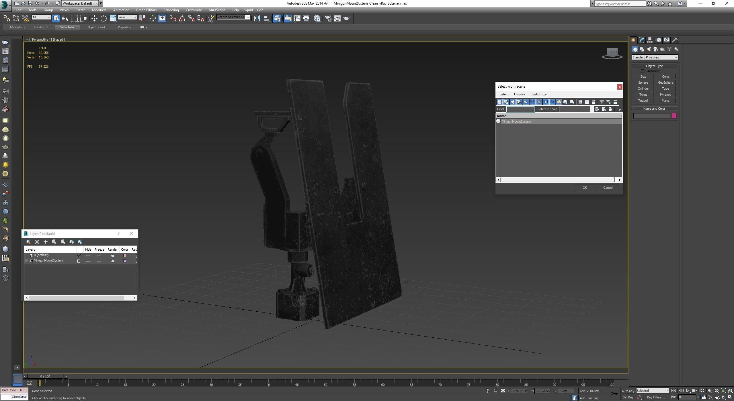
Task: Select the Rotate tool
Action: [x=104, y=18]
